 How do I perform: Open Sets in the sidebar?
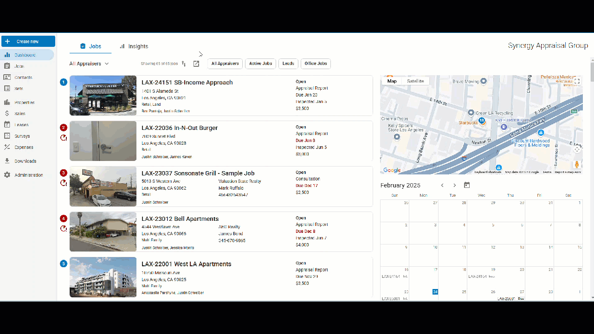coord(27,89)
